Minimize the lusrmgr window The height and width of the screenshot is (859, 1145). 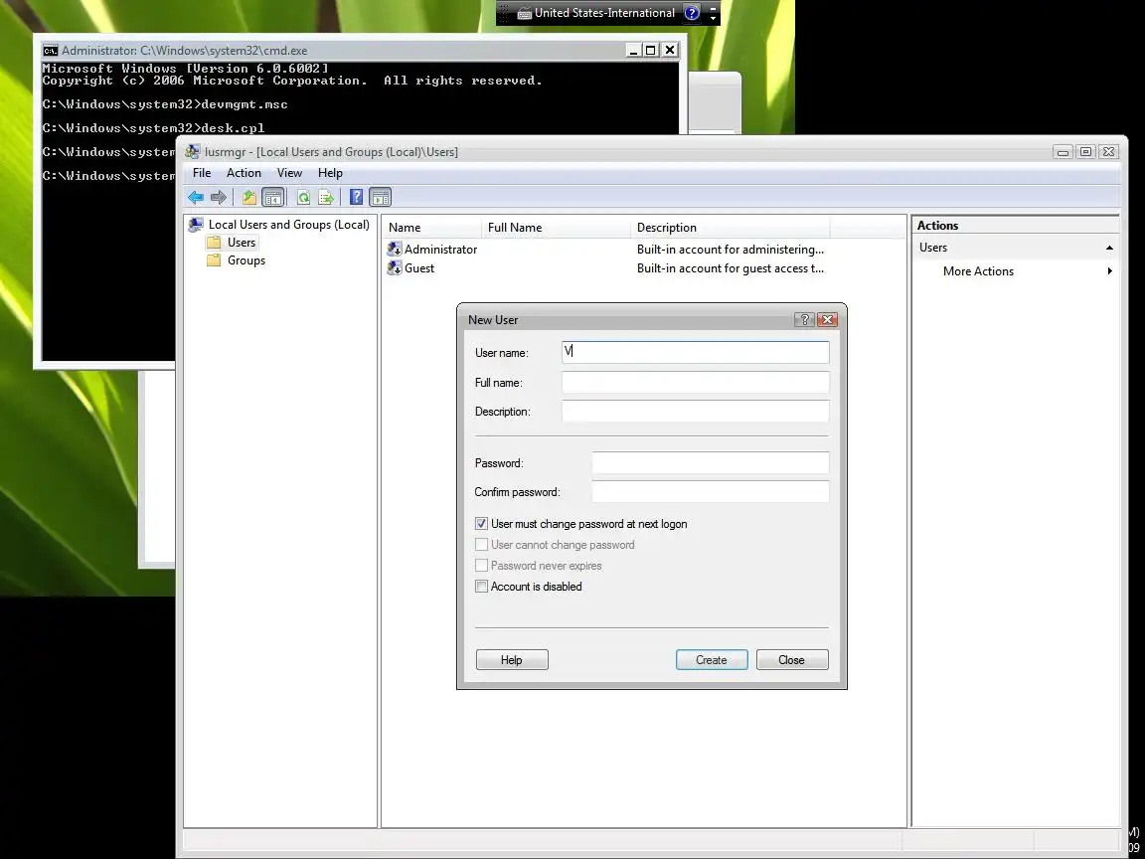[x=1063, y=152]
